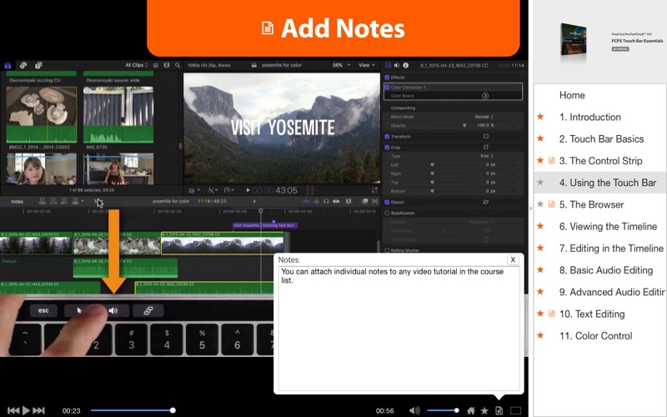Mute the player using the speaker icon
This screenshot has height=417, width=667.
click(414, 410)
